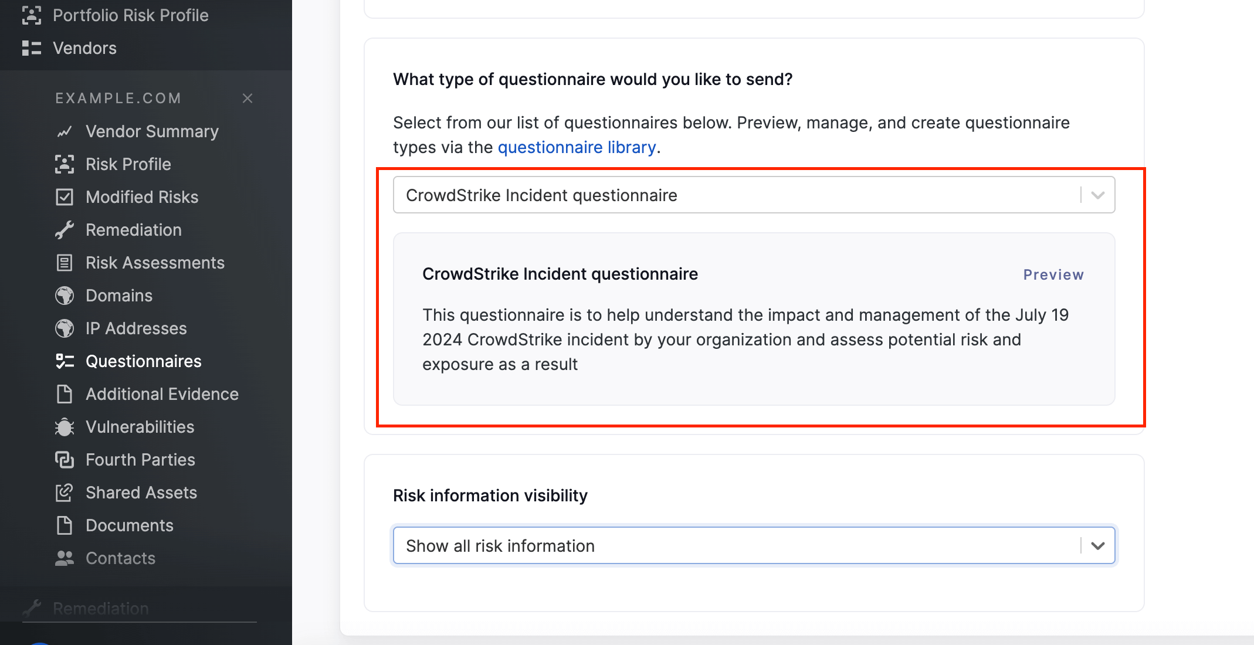Go to Shared Assets
This screenshot has height=645, width=1254.
[x=141, y=493]
